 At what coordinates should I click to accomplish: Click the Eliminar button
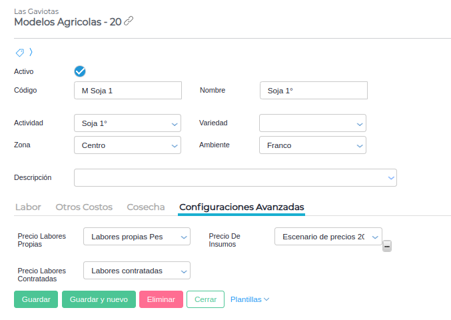pyautogui.click(x=161, y=299)
